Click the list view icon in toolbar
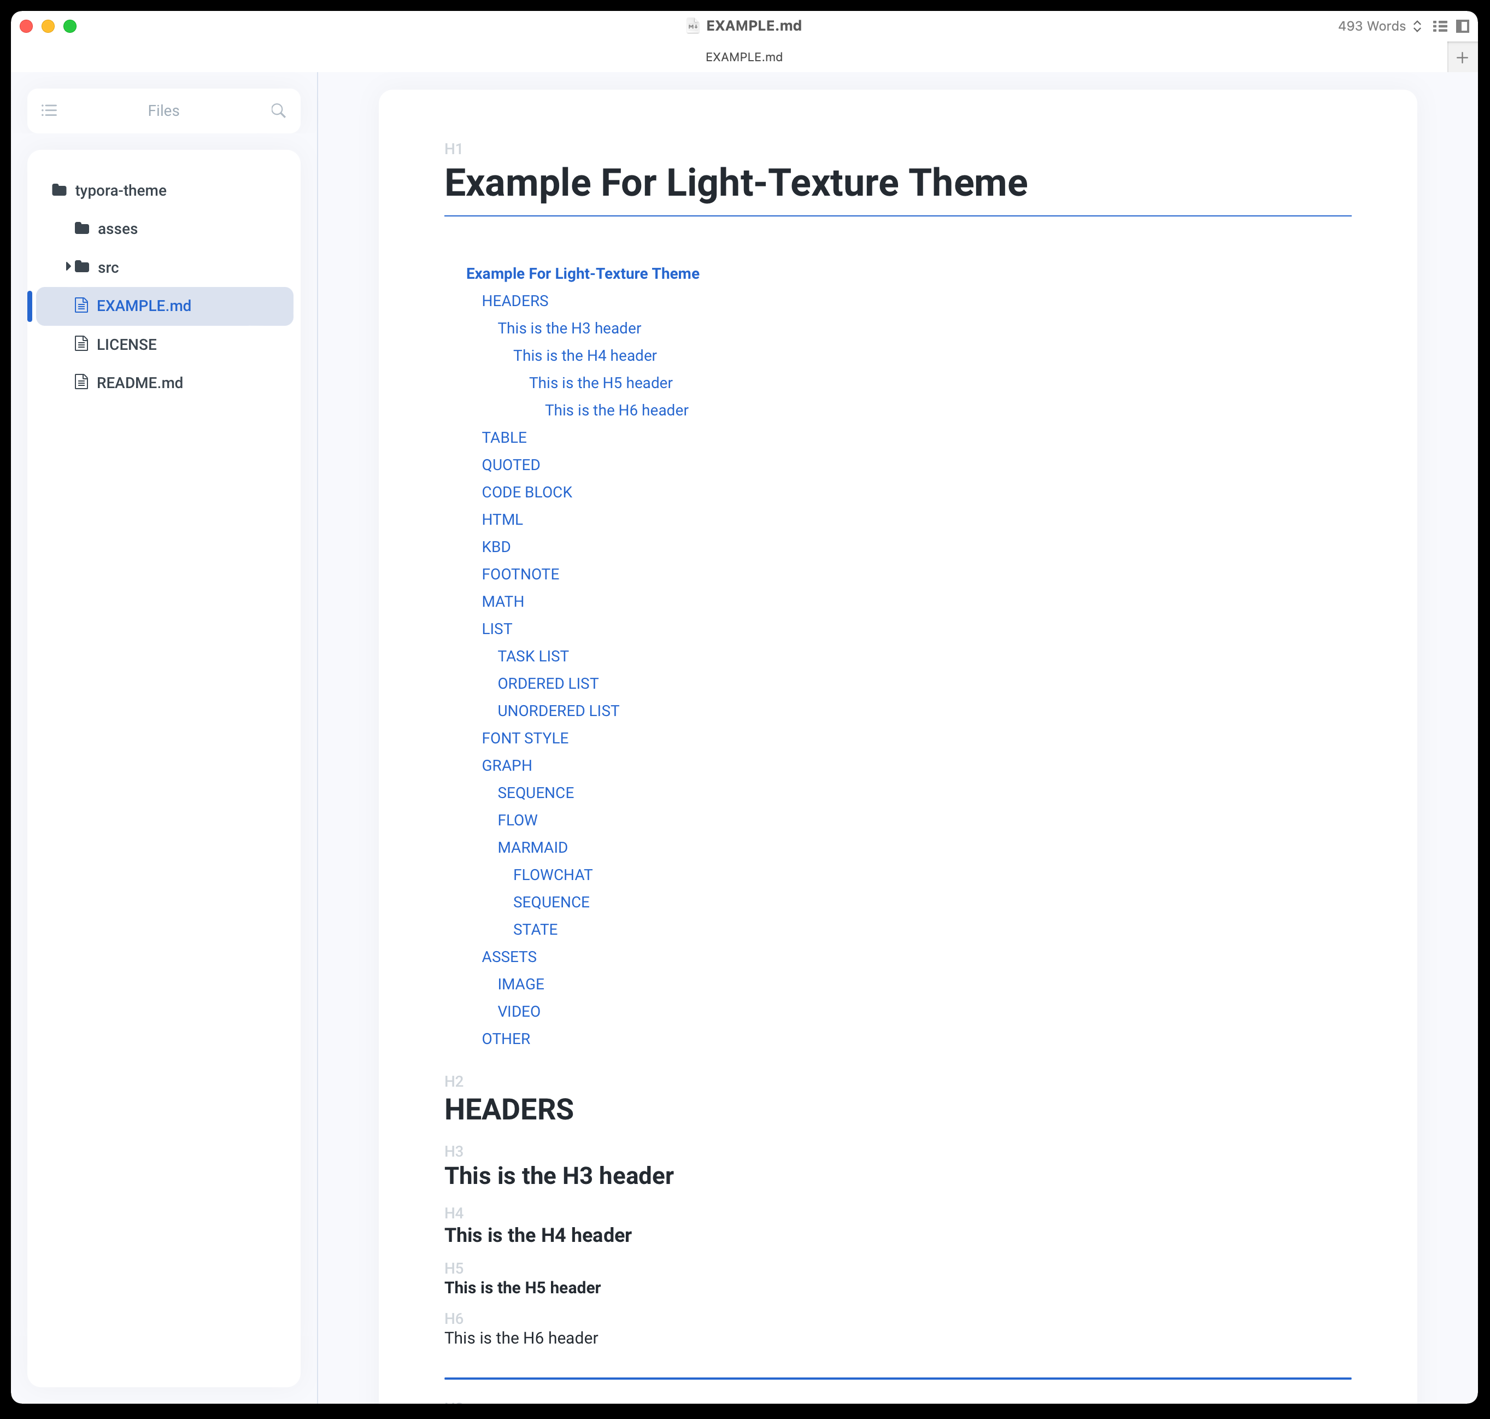Image resolution: width=1490 pixels, height=1419 pixels. coord(1441,24)
